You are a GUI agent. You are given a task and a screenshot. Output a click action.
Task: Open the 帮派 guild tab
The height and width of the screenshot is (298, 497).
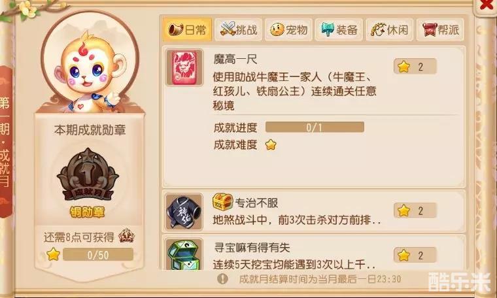click(440, 30)
